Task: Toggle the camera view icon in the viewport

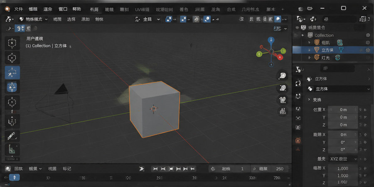Action: point(283,100)
